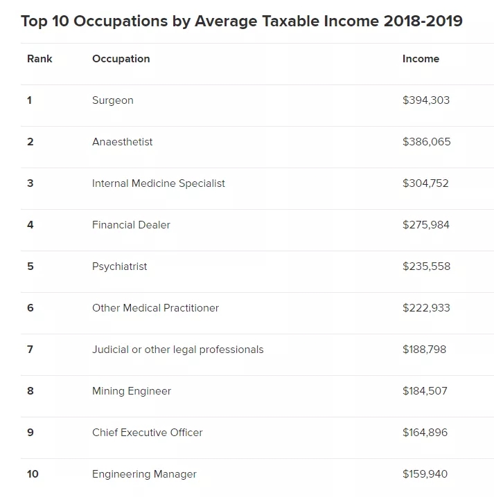Select the Occupation column header
This screenshot has width=494, height=497.
(x=121, y=59)
